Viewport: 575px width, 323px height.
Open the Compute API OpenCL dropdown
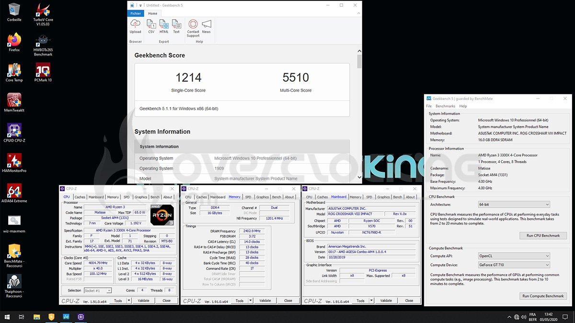(513, 256)
